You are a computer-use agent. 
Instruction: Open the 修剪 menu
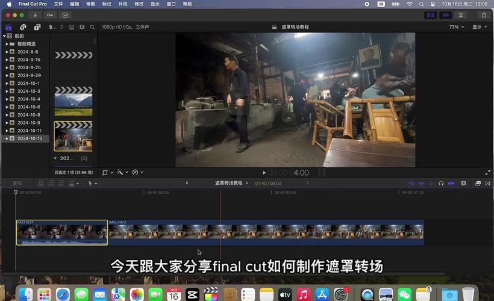(90, 4)
